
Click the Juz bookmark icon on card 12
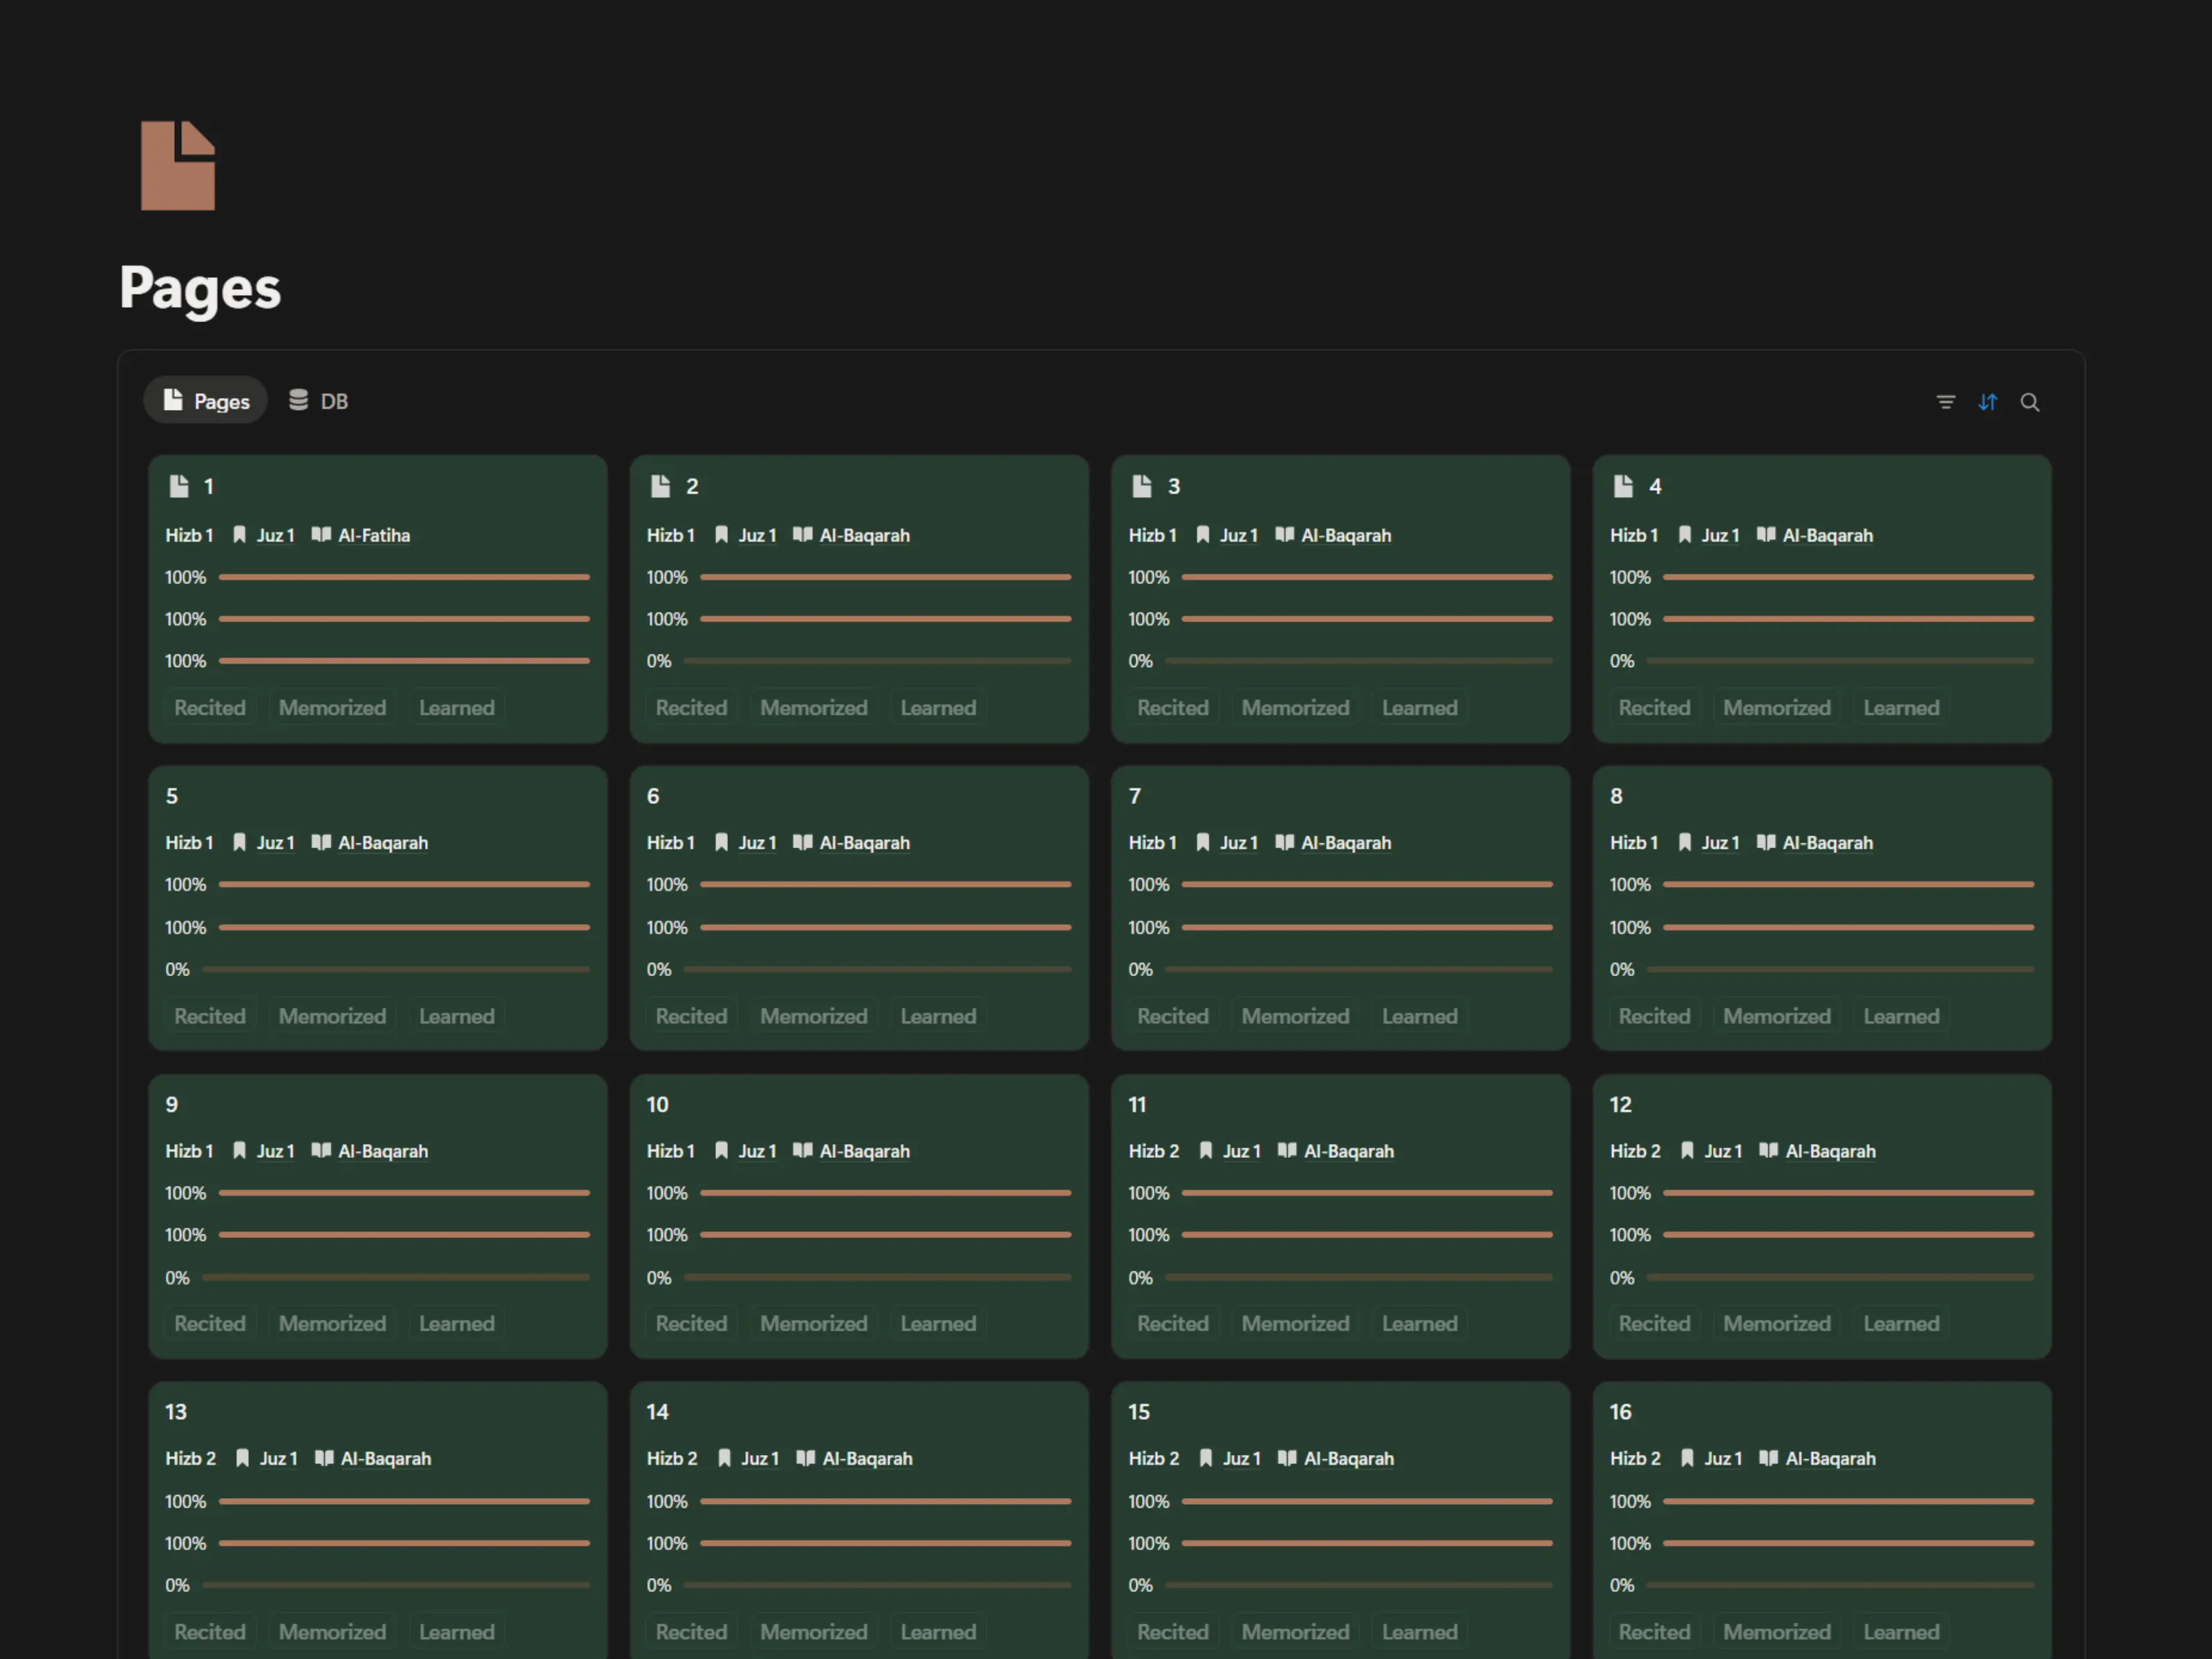tap(1687, 1150)
